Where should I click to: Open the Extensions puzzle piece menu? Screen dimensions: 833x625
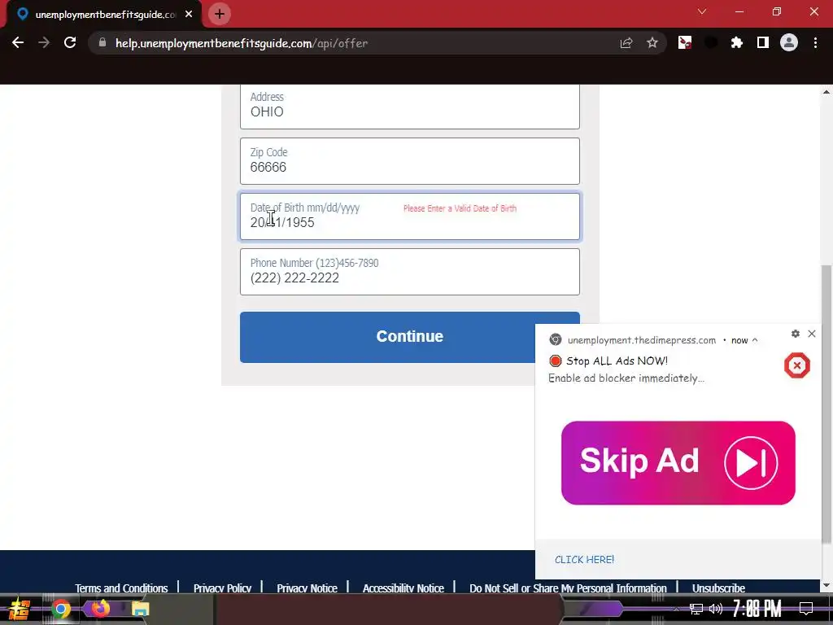[737, 43]
